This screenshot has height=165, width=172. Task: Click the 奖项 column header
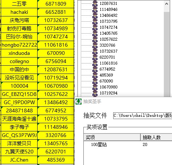(x=112, y=137)
